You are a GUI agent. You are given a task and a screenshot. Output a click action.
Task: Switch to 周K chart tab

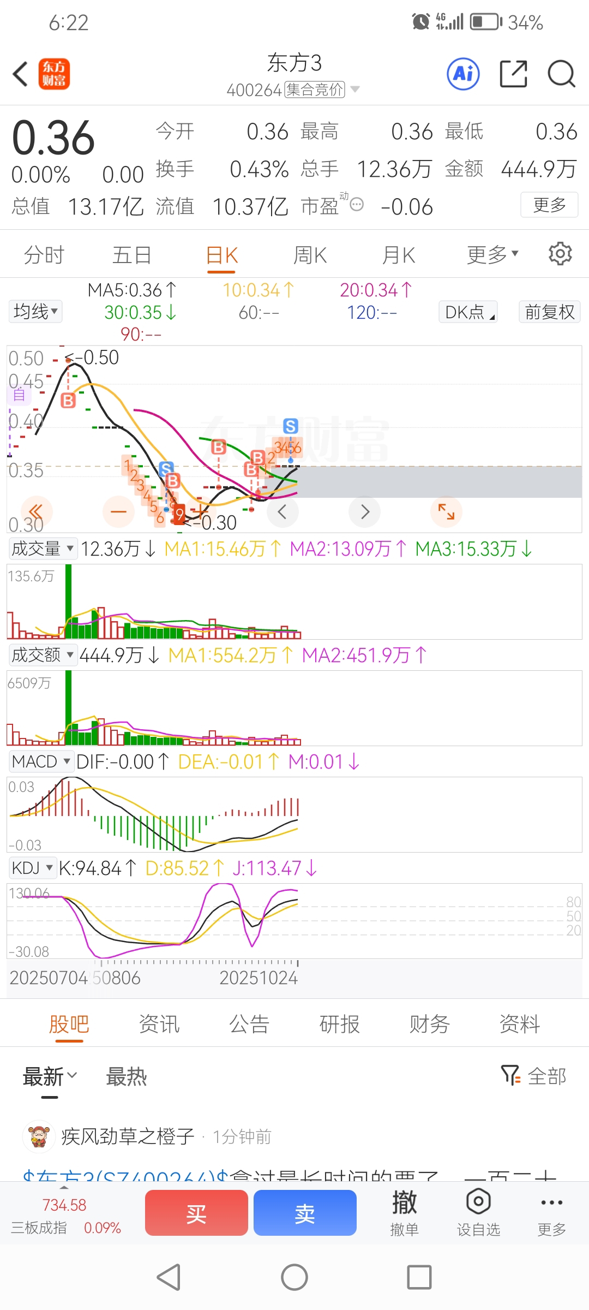(x=310, y=254)
